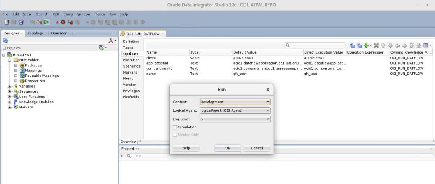435x184 pixels.
Task: Expand the Packages tree node
Action: (16, 65)
